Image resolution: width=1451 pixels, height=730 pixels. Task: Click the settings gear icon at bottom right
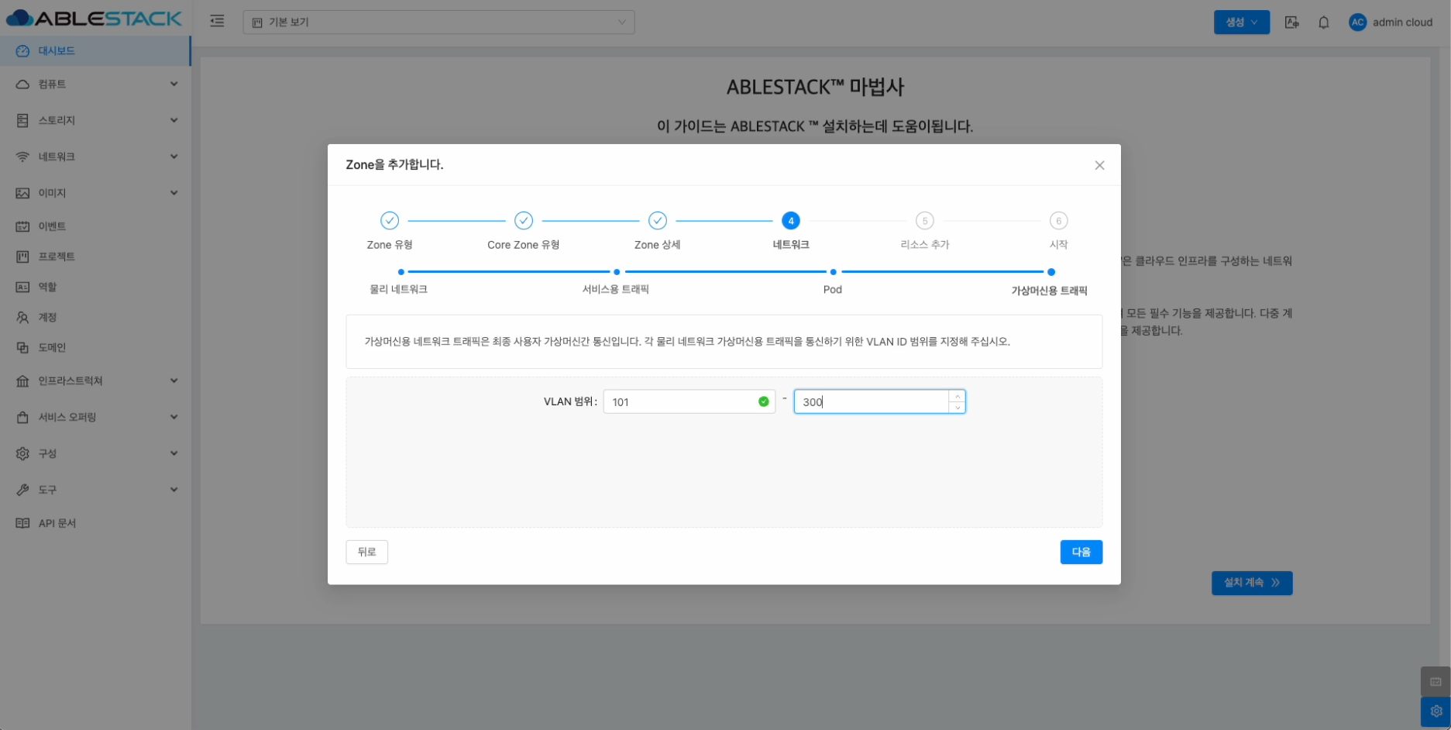[1436, 711]
